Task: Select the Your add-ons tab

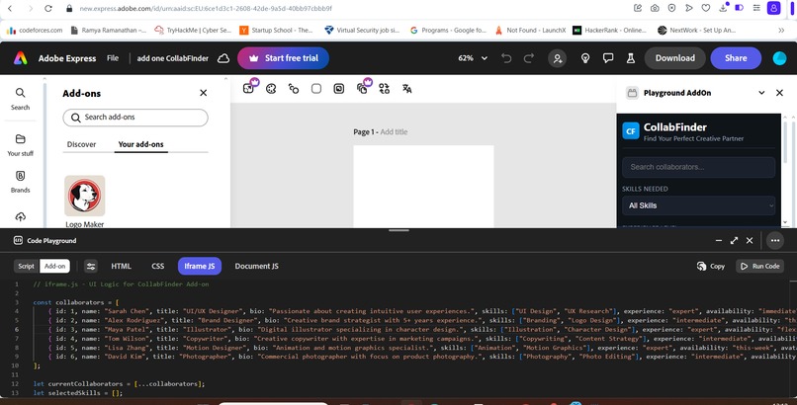Action: pyautogui.click(x=140, y=144)
